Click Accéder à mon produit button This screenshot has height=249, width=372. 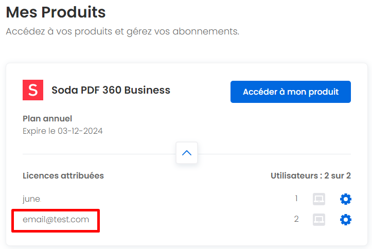pos(291,92)
